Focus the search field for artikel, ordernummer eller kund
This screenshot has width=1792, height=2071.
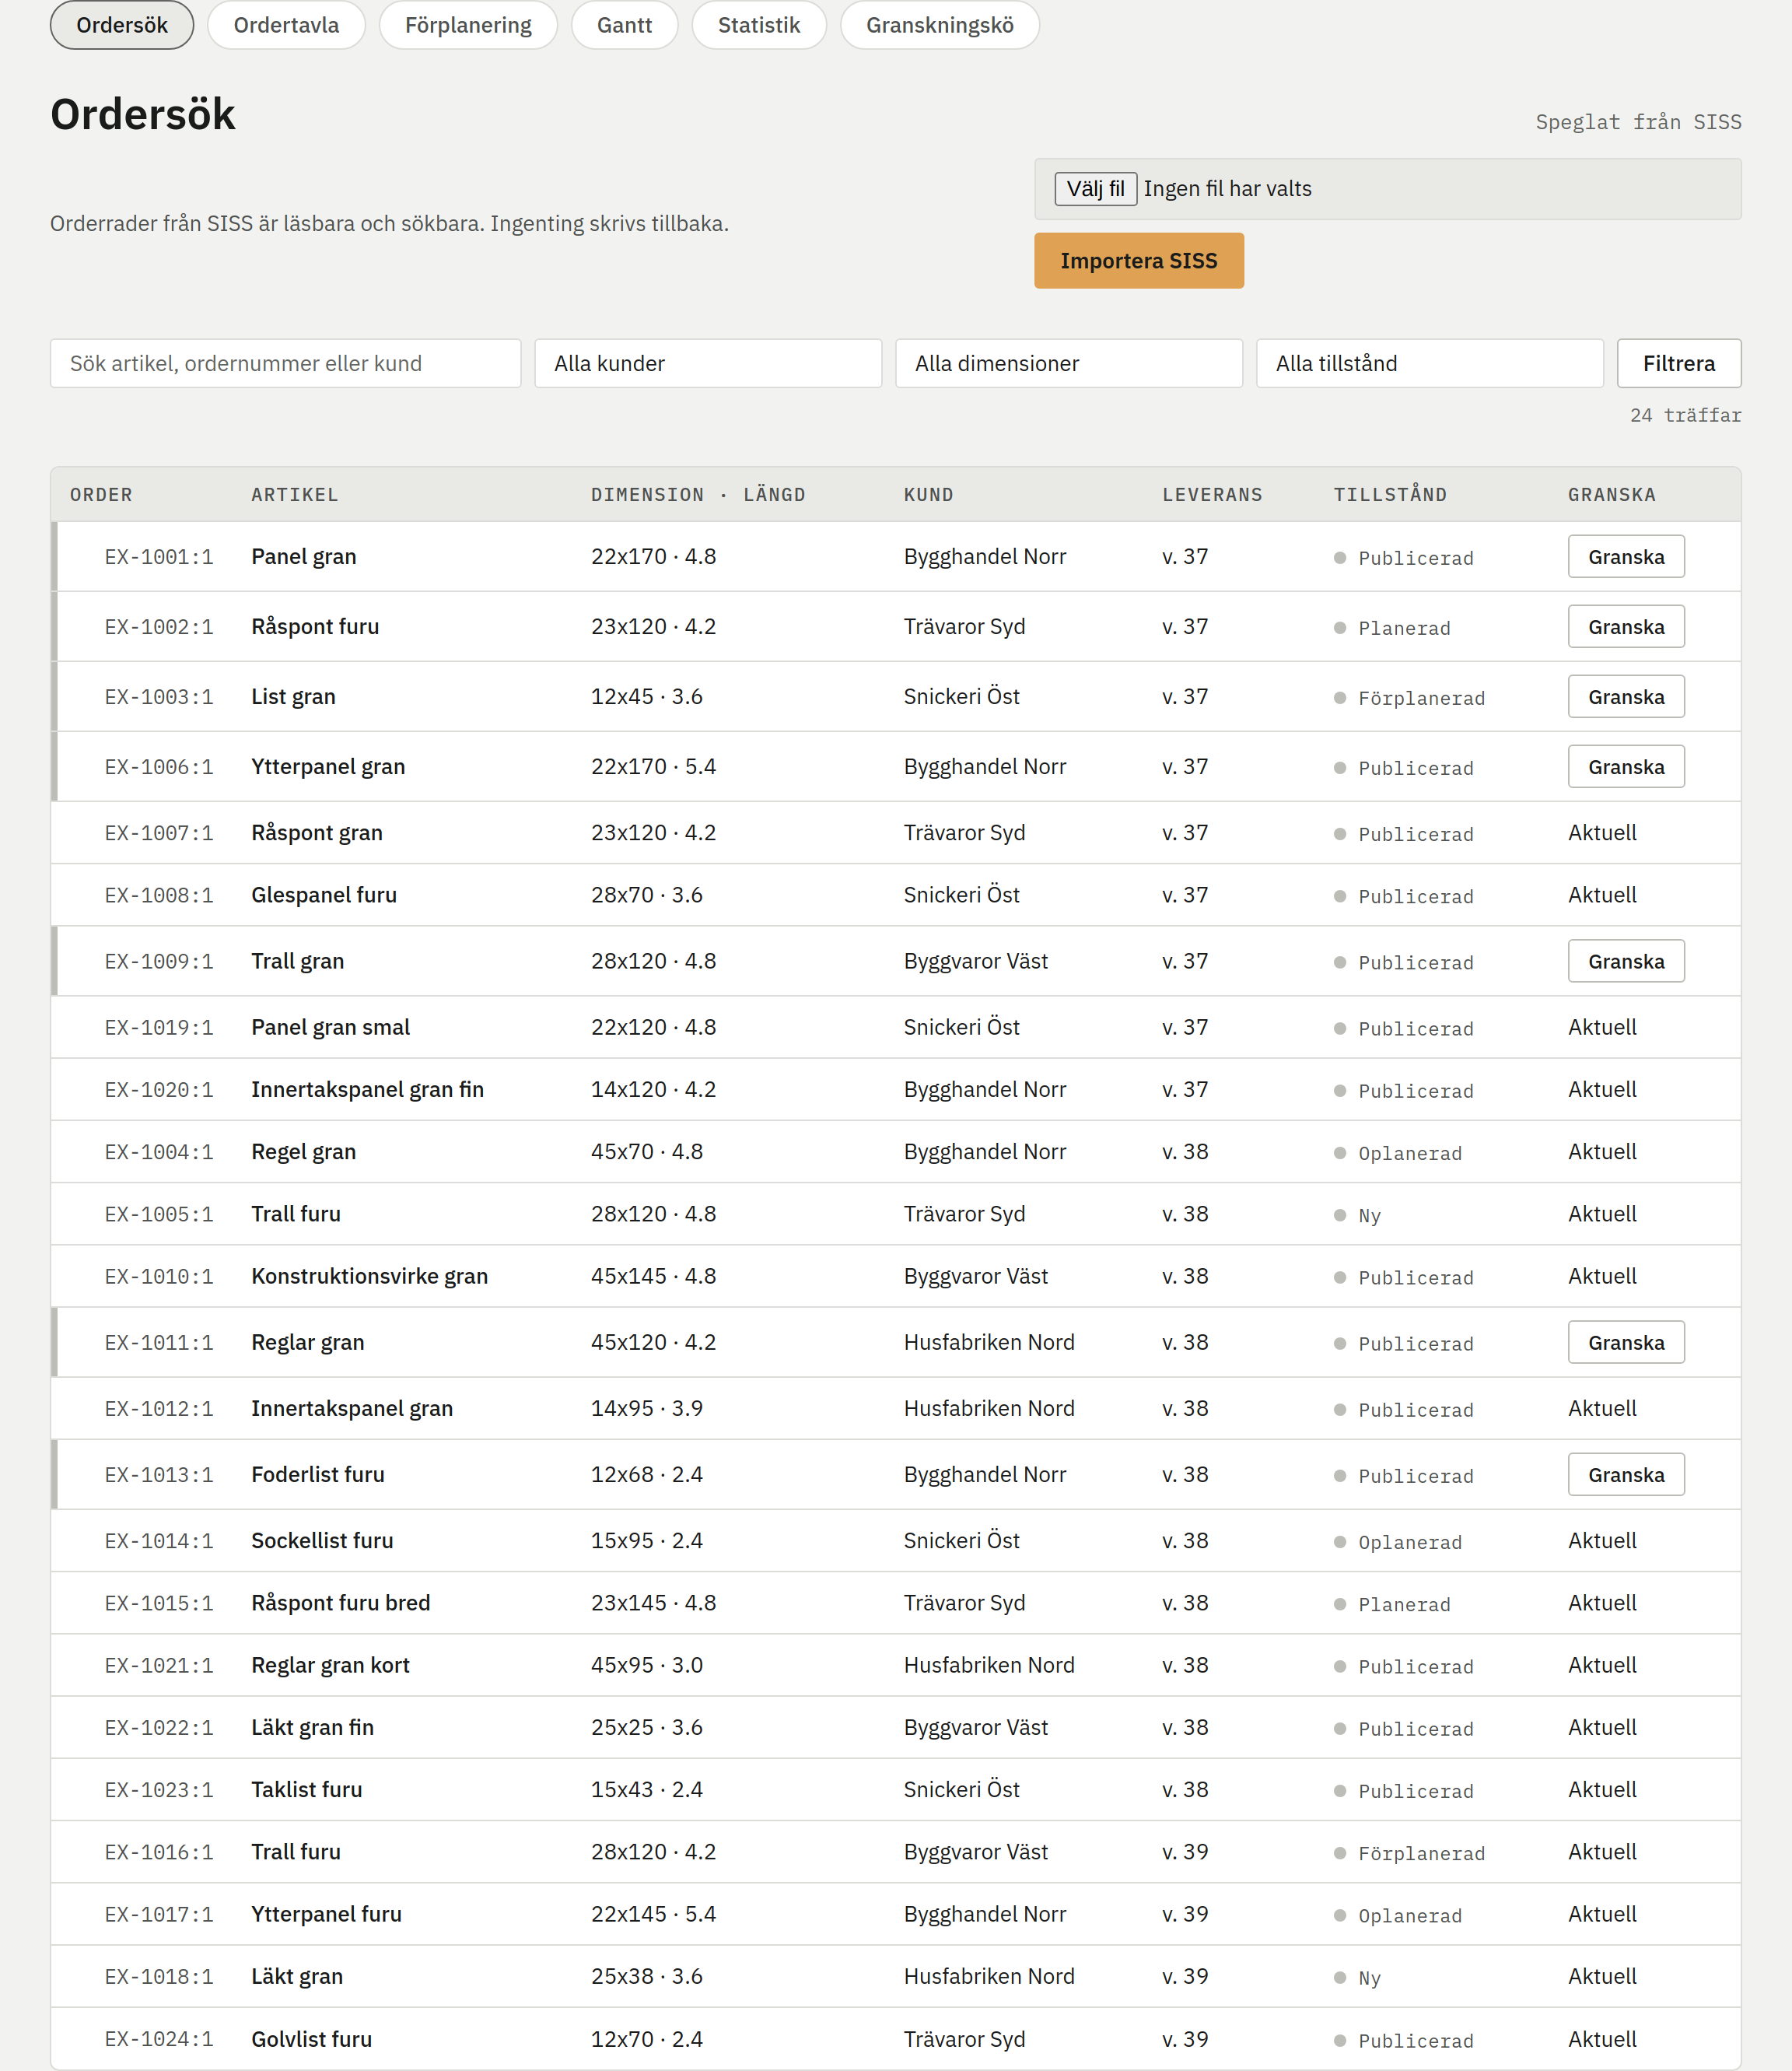click(x=285, y=363)
